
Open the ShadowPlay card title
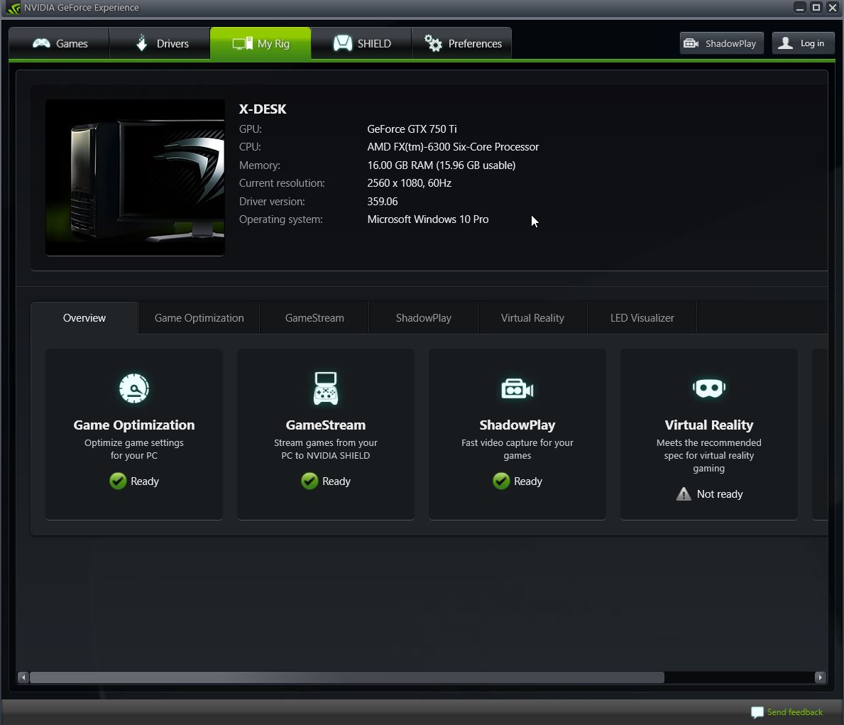[517, 425]
